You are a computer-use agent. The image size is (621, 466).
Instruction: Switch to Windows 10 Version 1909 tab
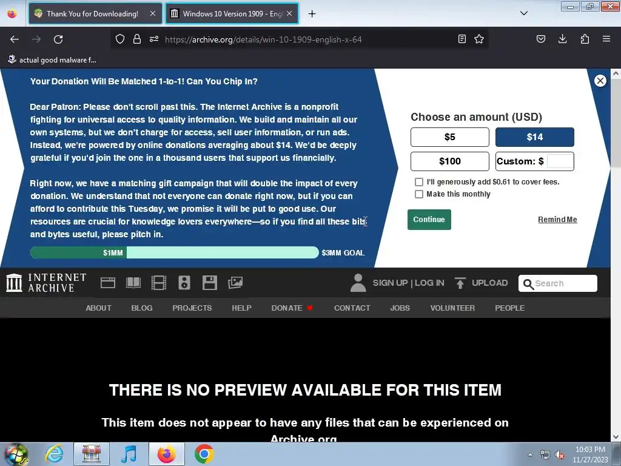(232, 14)
